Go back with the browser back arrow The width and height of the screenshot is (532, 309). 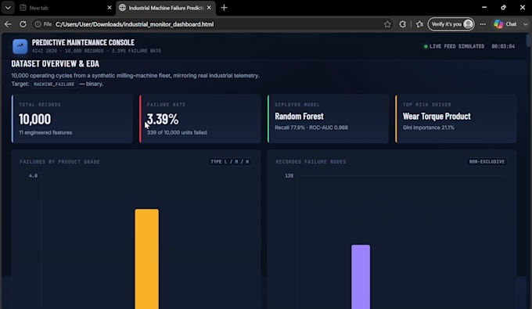tap(8, 24)
